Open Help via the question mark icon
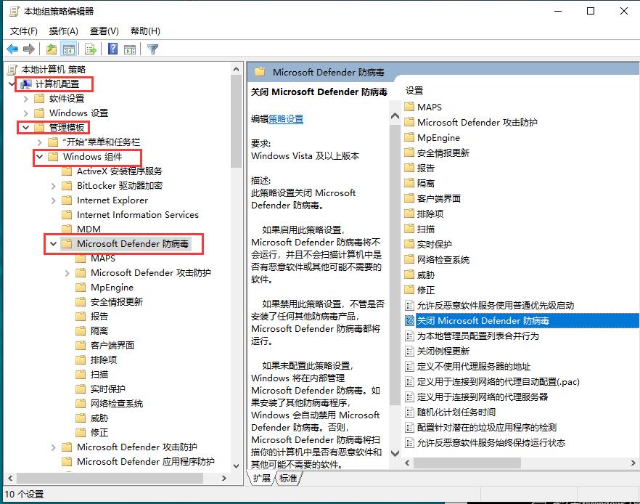 [x=112, y=49]
